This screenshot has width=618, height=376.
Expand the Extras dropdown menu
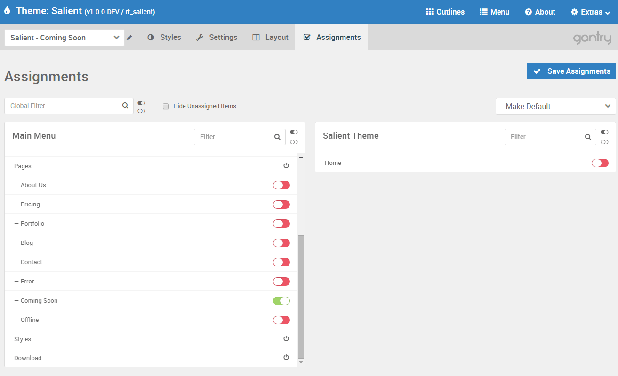click(590, 12)
